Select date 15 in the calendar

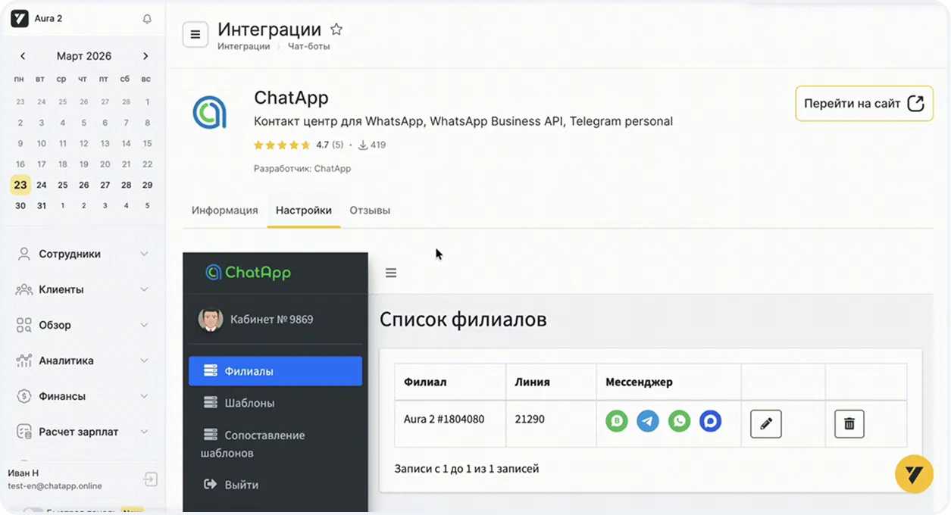click(147, 143)
